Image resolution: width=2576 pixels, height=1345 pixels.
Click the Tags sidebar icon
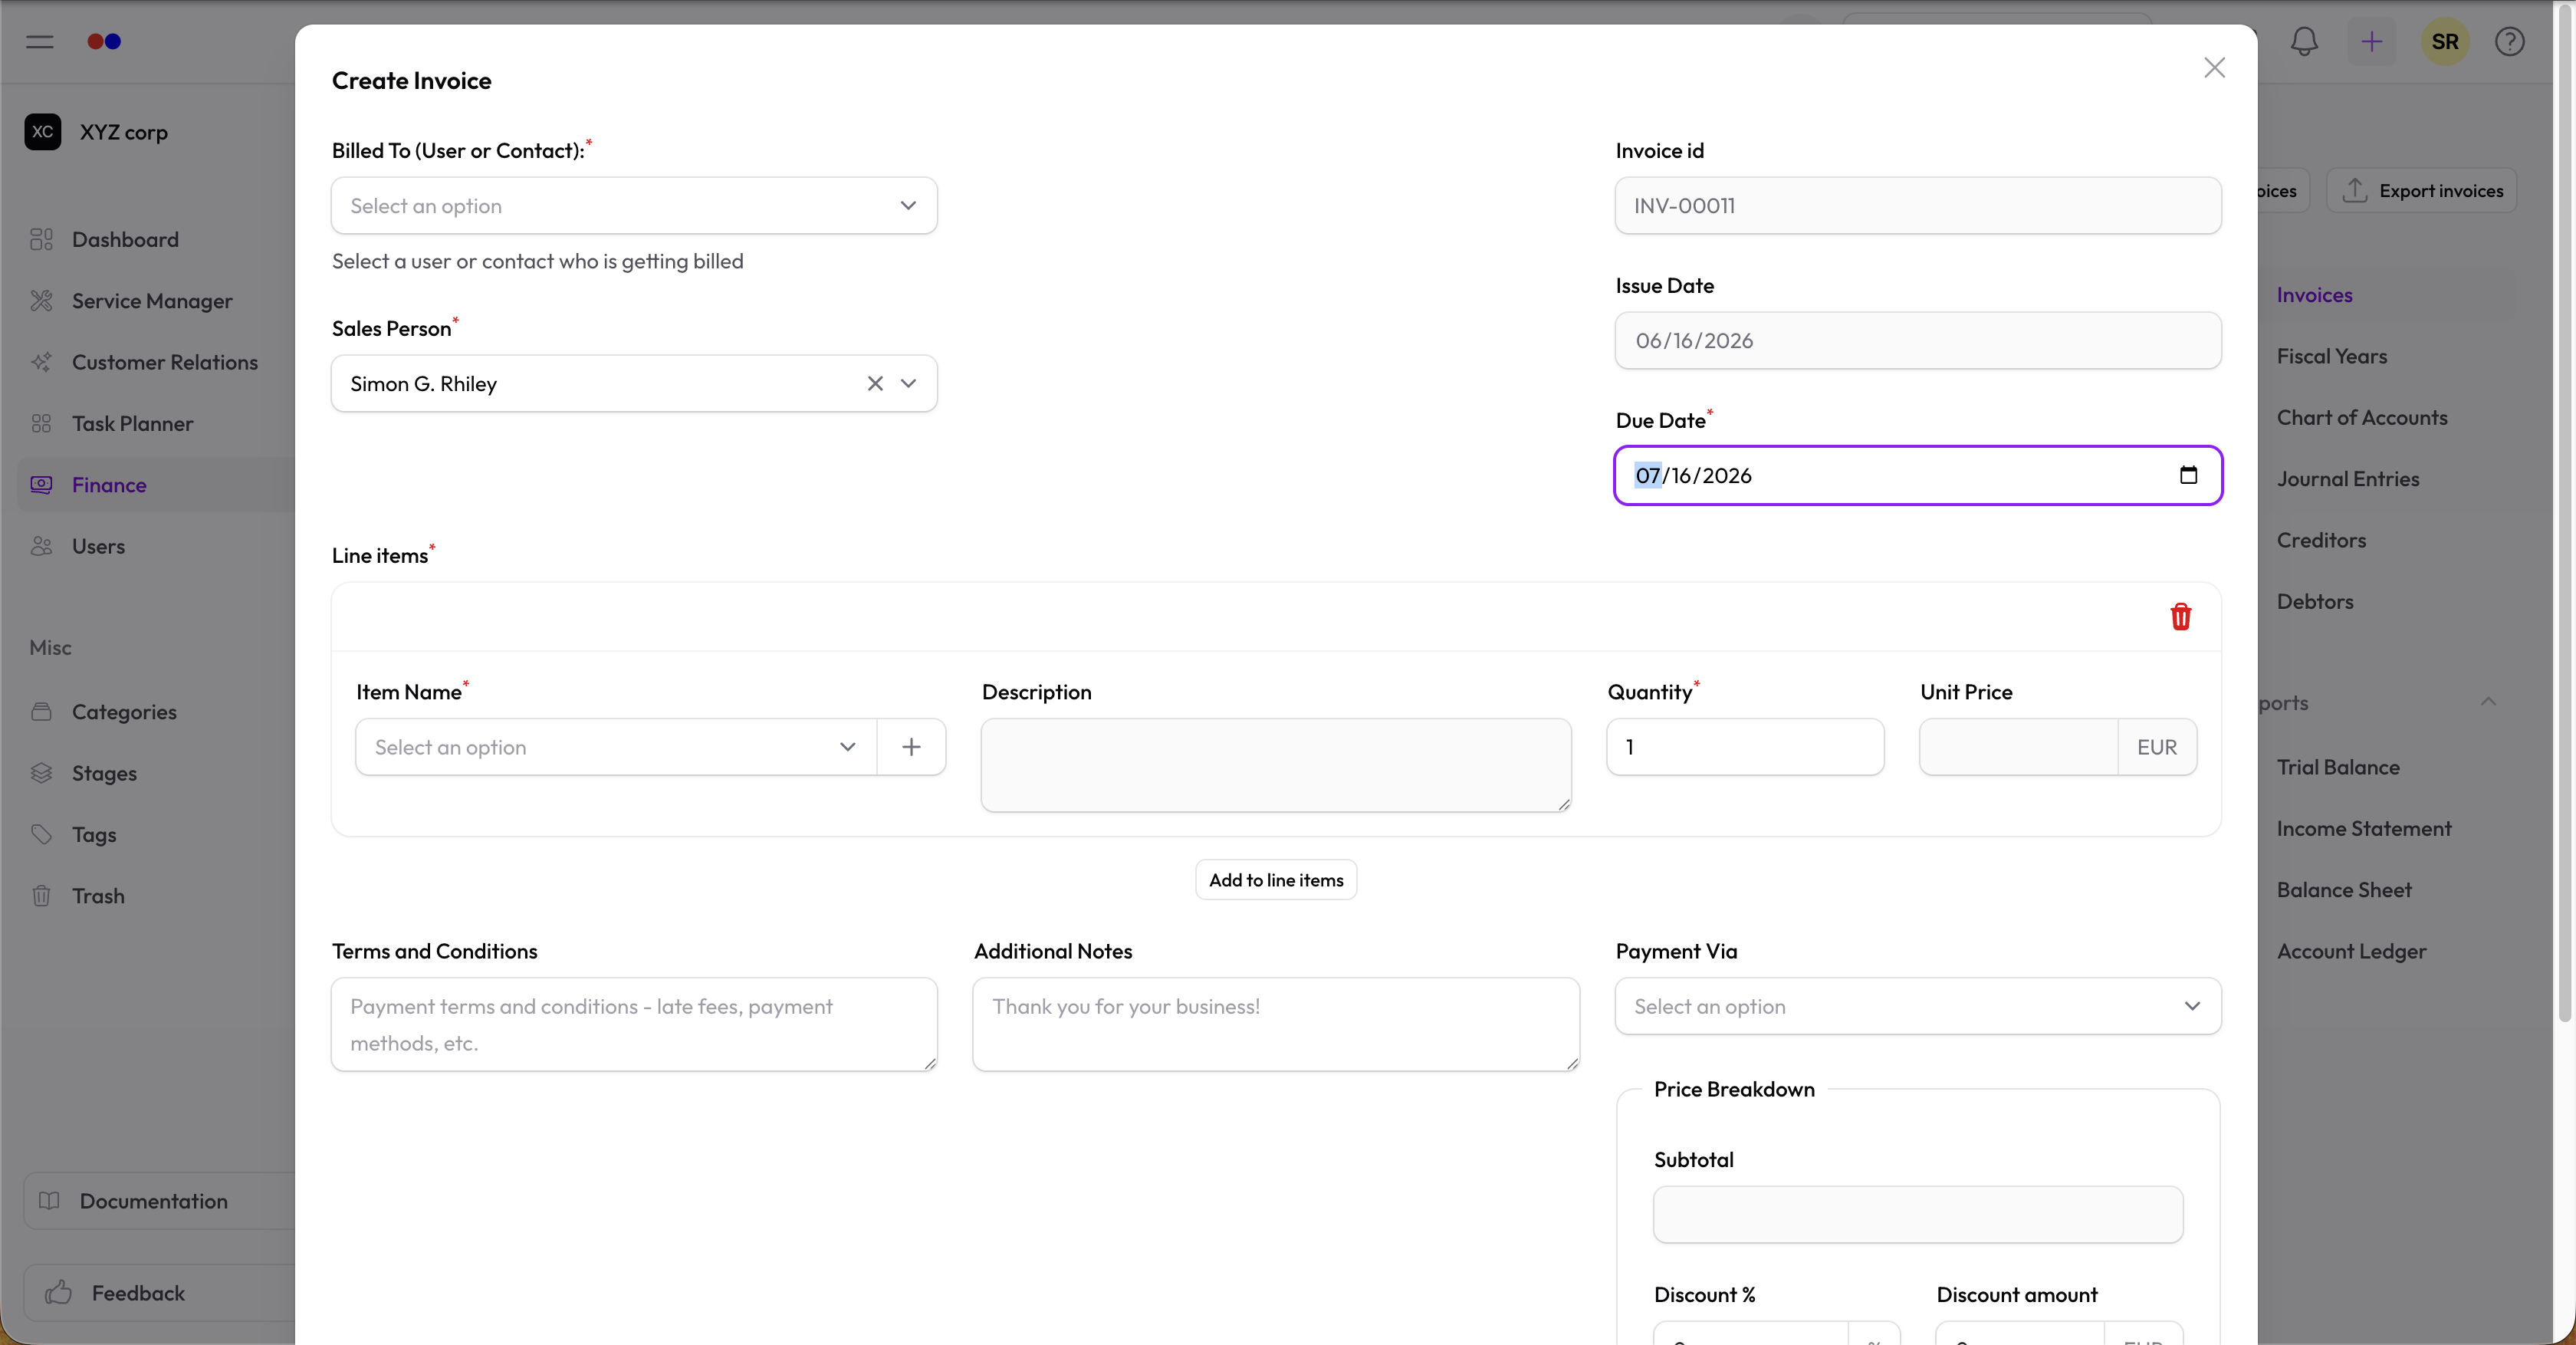41,834
